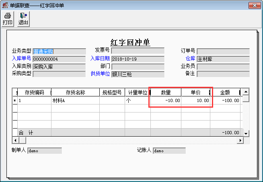Click the table vertical scrollbar down arrow

[x=246, y=133]
